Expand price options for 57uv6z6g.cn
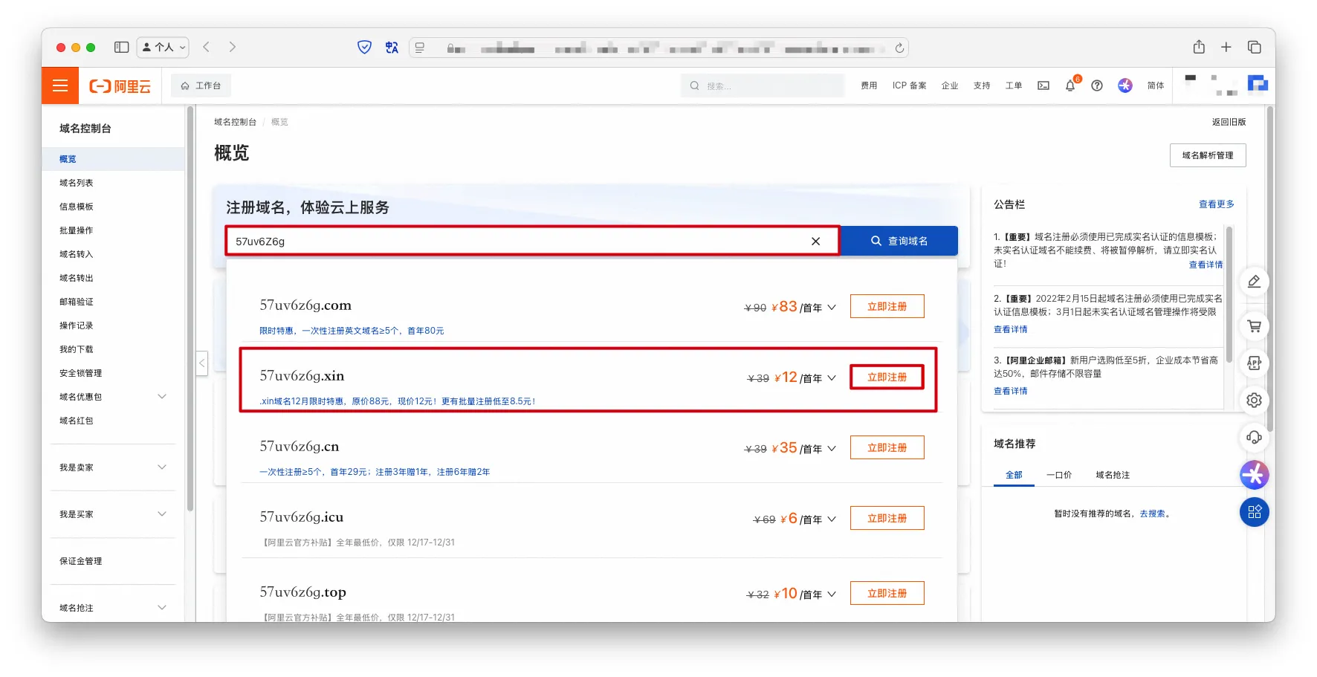The image size is (1317, 677). point(832,449)
